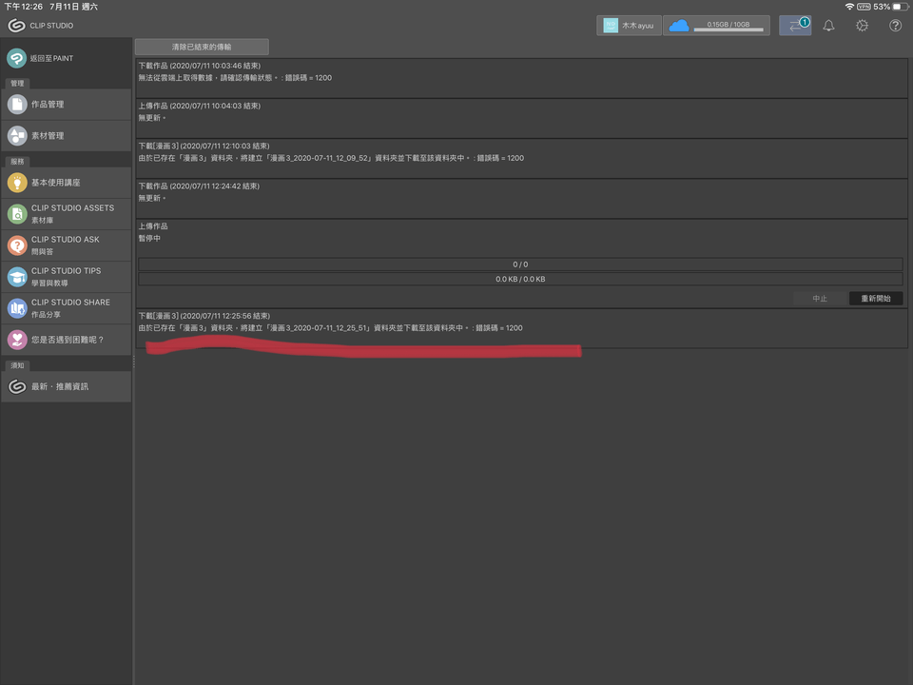Screen dimensions: 913x685
Task: Click the 0.0 KB transfer progress bar
Action: (x=521, y=279)
